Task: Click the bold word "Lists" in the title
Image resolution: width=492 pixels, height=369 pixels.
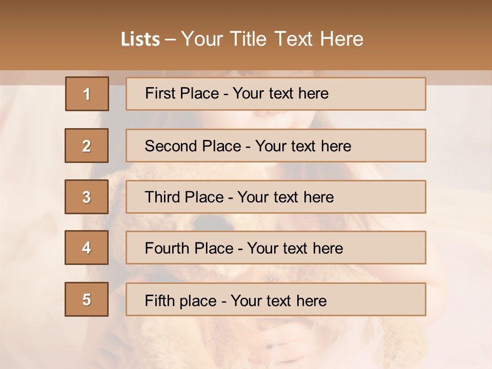Action: coord(140,39)
